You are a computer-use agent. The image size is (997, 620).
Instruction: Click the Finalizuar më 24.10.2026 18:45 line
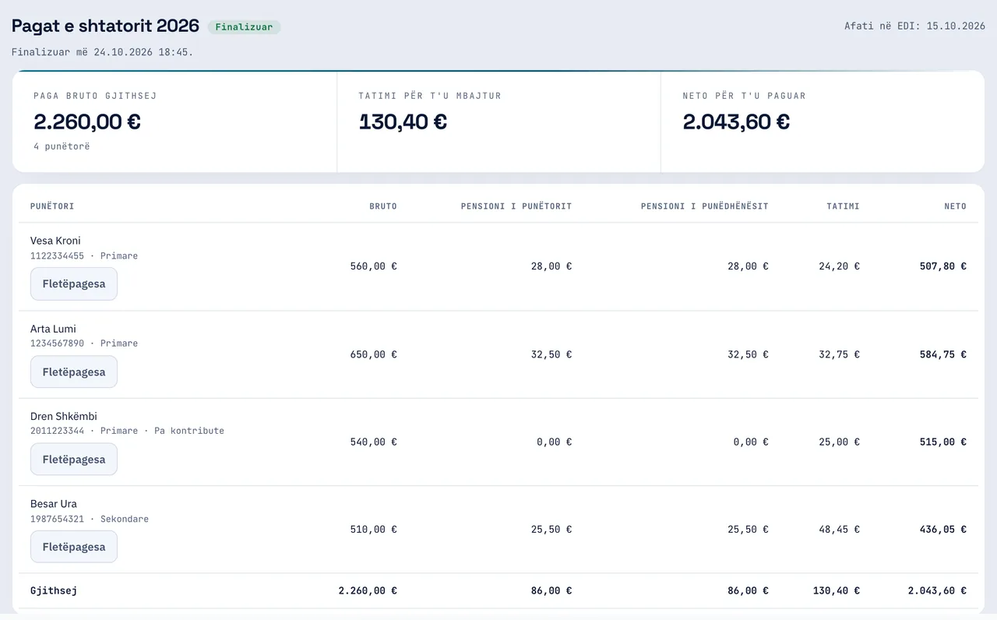pos(102,52)
